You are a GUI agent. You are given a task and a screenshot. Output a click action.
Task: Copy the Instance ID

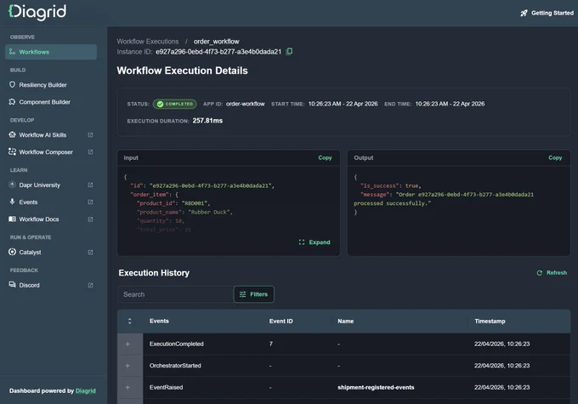[289, 51]
